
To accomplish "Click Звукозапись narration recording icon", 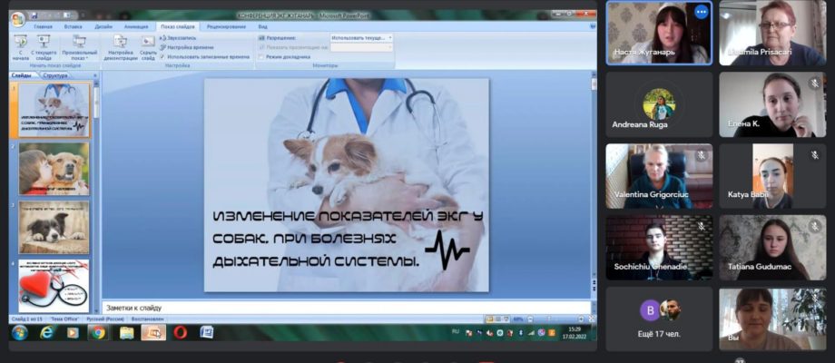I will coord(178,38).
